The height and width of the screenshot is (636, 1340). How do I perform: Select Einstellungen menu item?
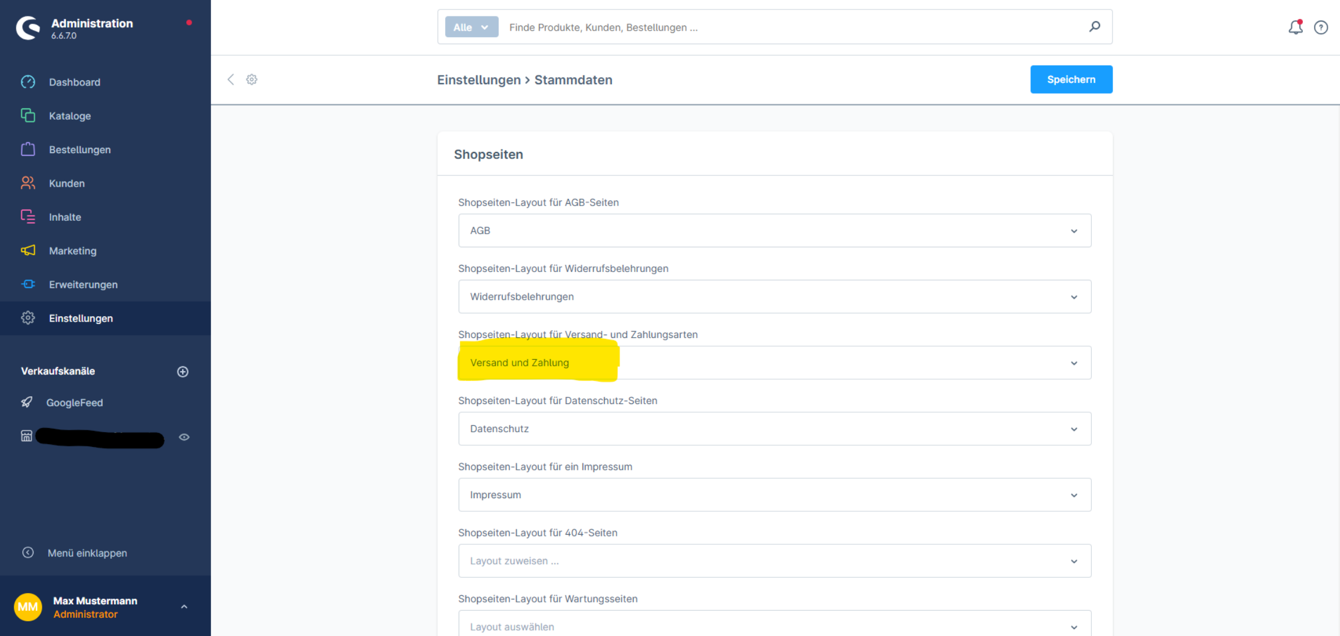click(105, 318)
